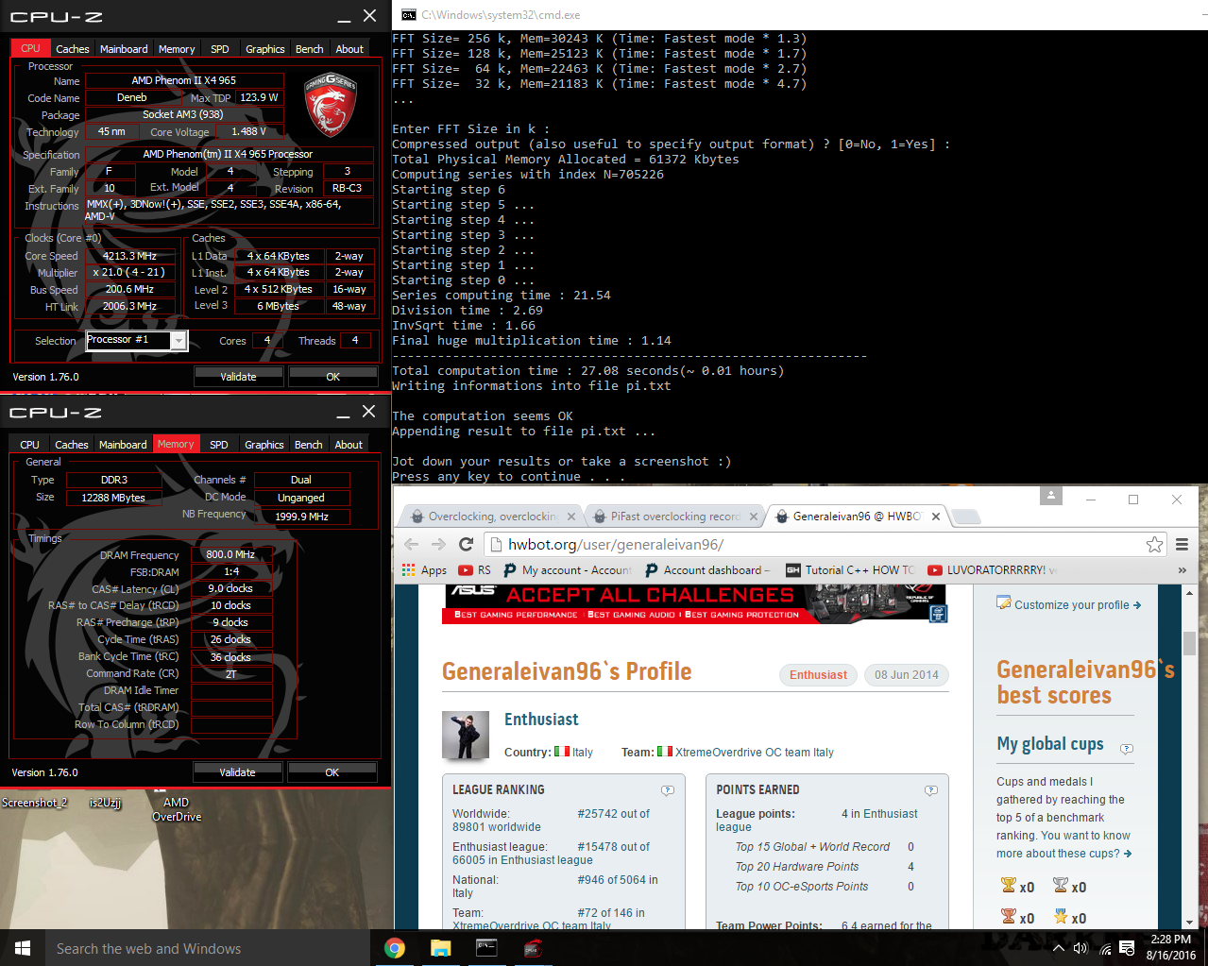
Task: Open the 'more about these cups?' link
Action: coord(1063,854)
